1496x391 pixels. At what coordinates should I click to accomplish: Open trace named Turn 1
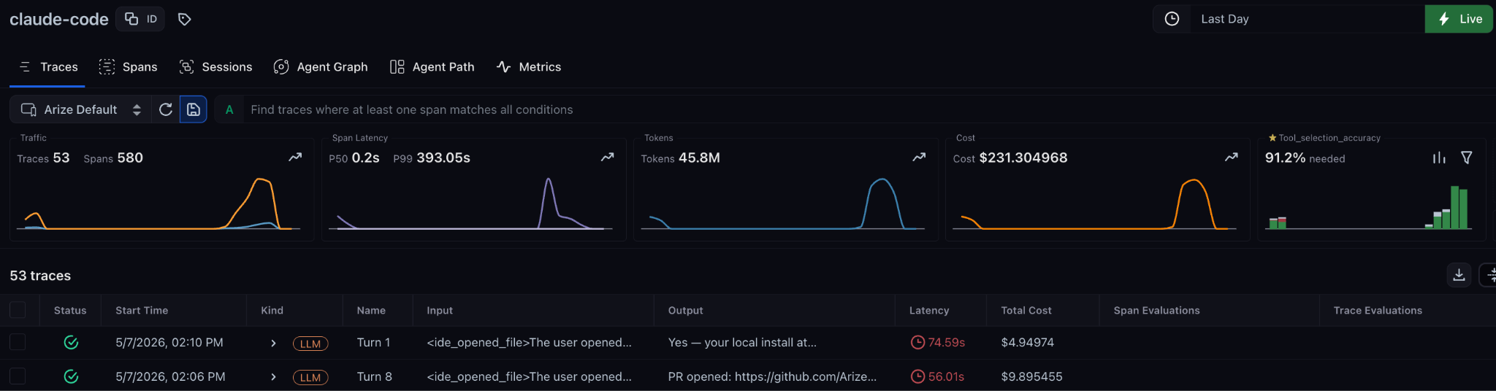tap(373, 342)
